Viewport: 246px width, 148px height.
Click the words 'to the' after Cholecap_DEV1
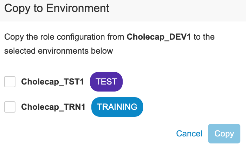click(204, 37)
